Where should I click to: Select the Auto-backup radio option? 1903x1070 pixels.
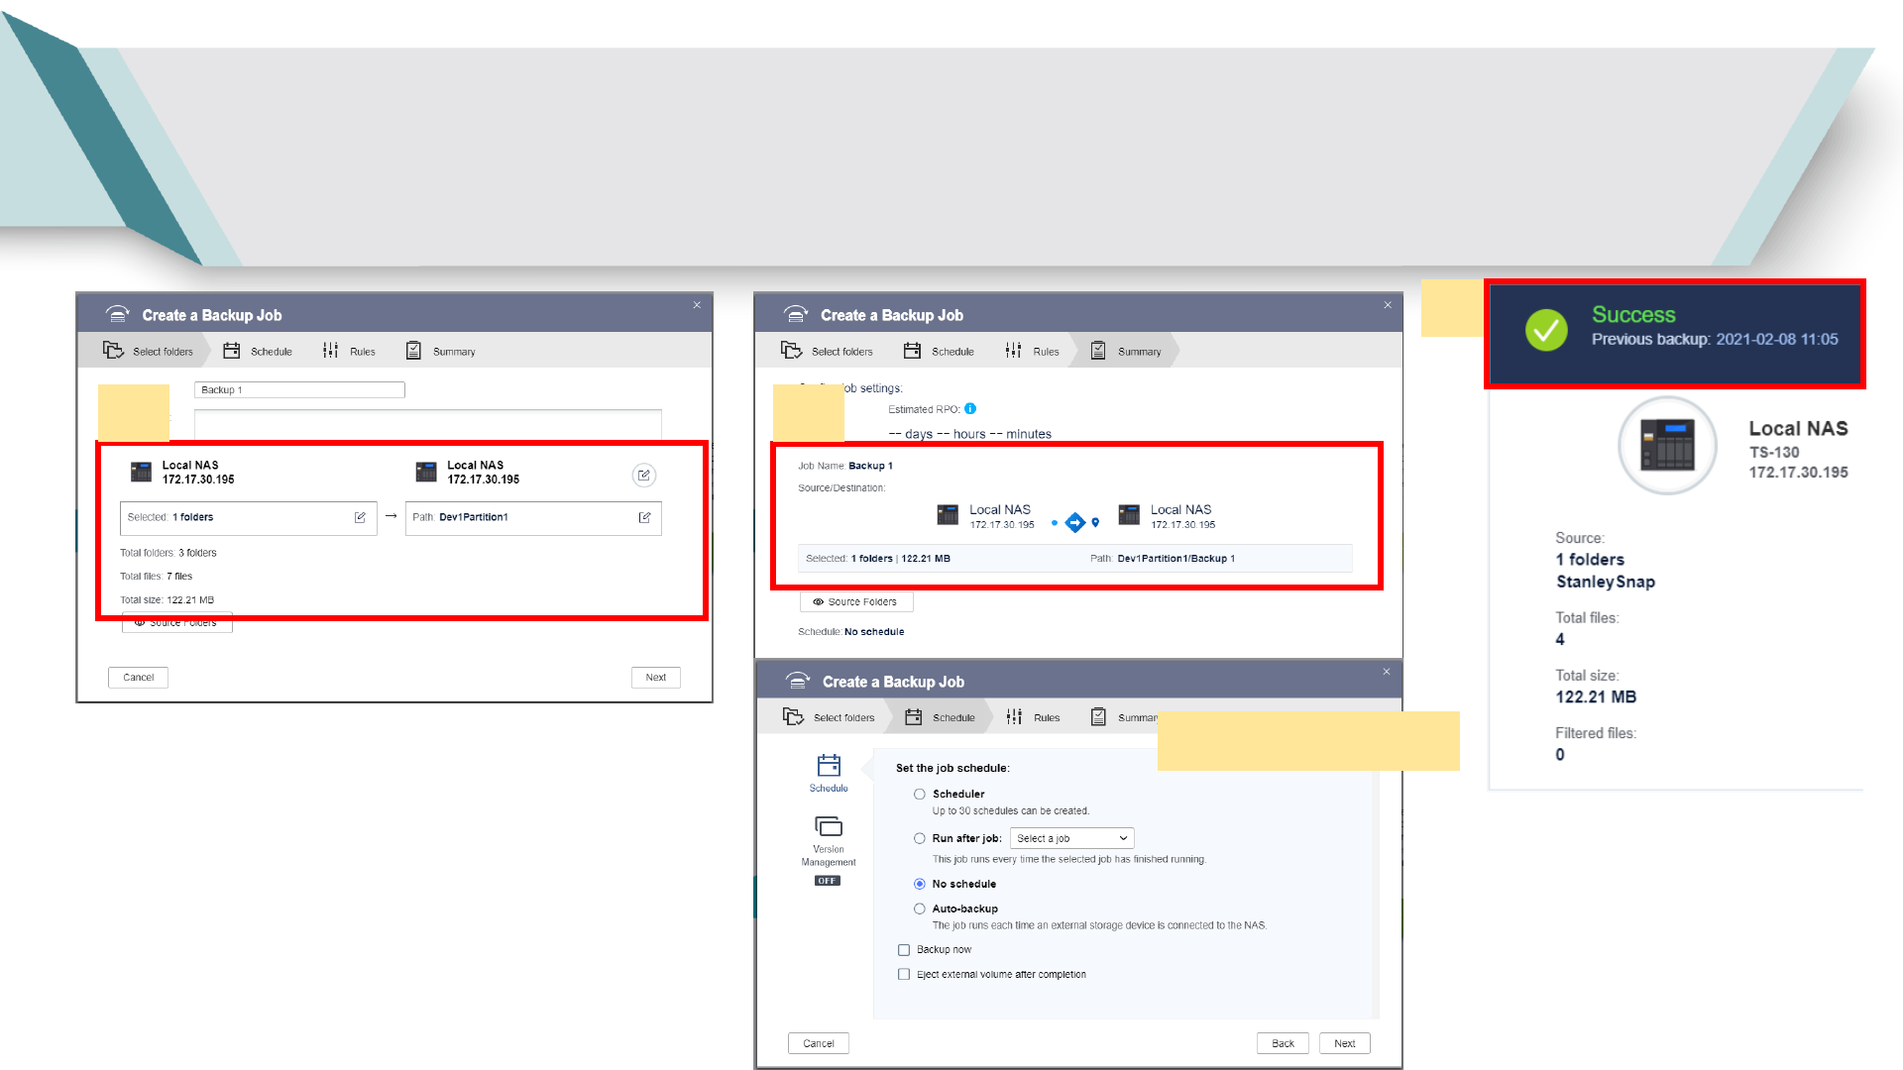coord(920,909)
